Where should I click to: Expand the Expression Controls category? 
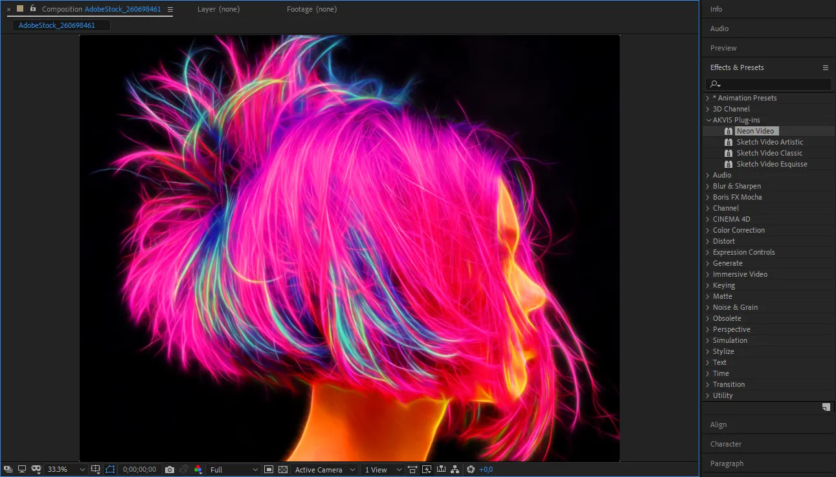tap(707, 253)
